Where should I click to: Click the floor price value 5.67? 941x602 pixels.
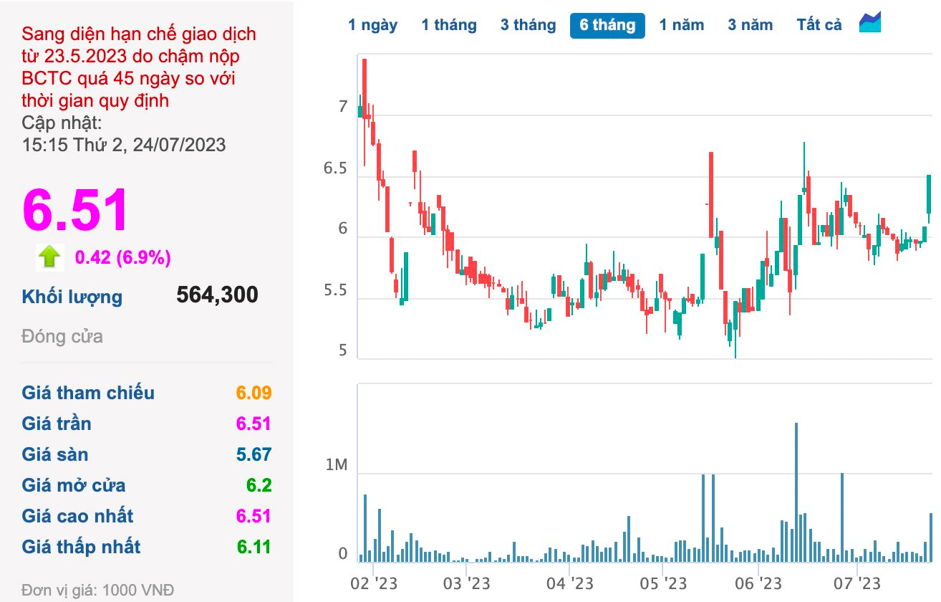(x=254, y=454)
